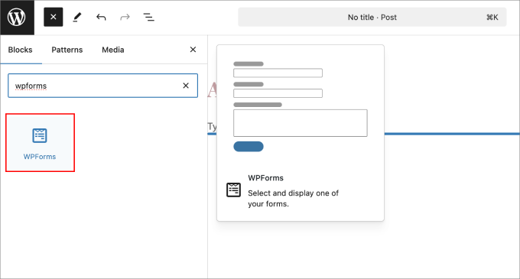Undo the last change
The image size is (520, 279).
pos(101,18)
